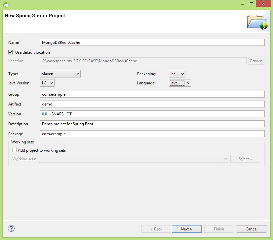Click the Back button
The image size is (273, 240).
pos(156,229)
